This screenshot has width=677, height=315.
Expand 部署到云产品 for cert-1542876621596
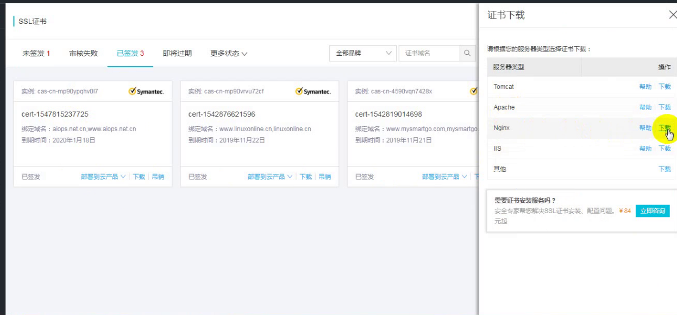point(270,177)
